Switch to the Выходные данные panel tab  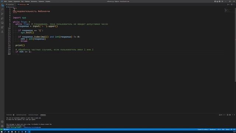click(21, 115)
